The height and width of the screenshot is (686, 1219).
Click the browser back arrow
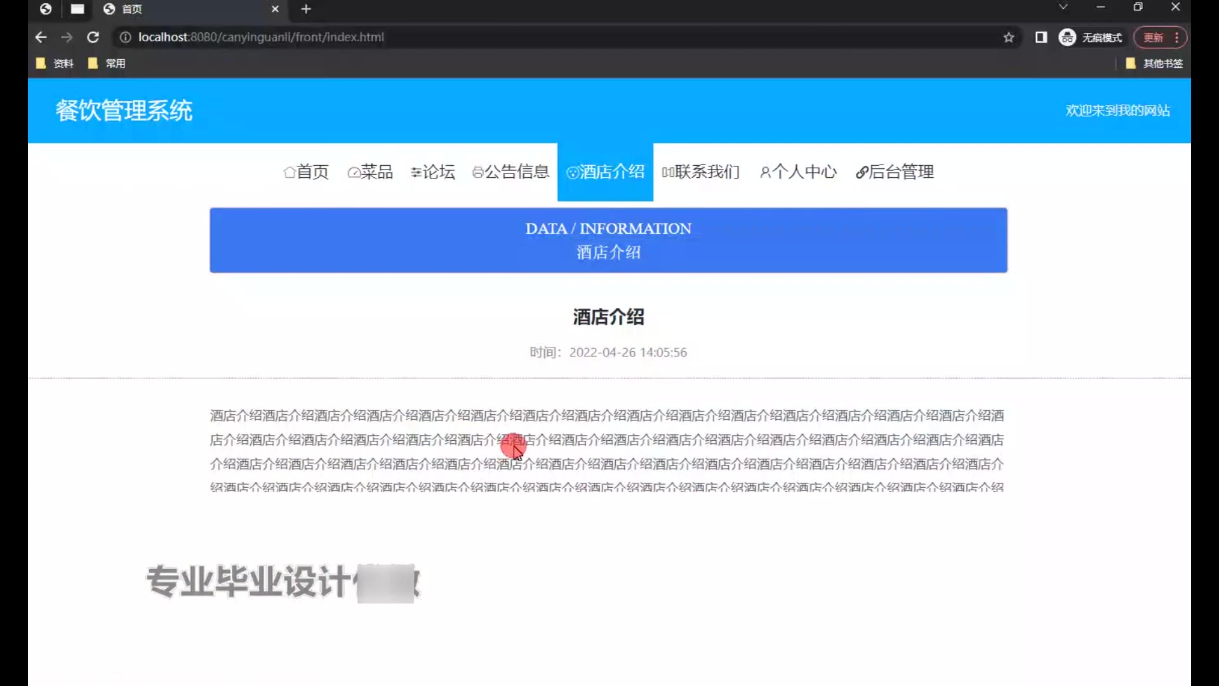41,37
